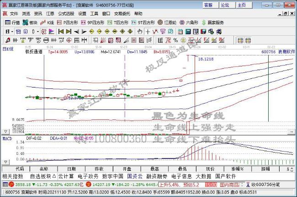Open the 文件 menu
Viewport: 297px width, 197px height.
14,14
